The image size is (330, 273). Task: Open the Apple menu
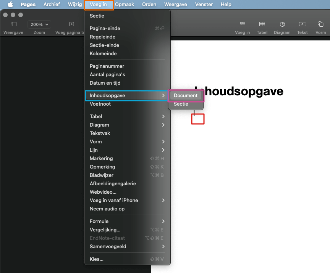point(10,4)
